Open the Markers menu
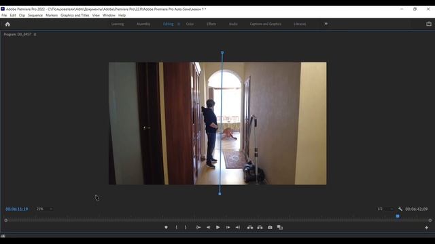 click(x=52, y=16)
